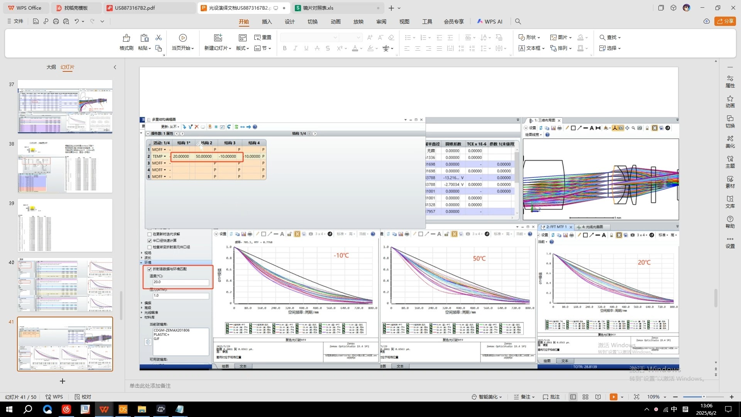
Task: Open the 美化 beautify side panel icon
Action: [730, 142]
